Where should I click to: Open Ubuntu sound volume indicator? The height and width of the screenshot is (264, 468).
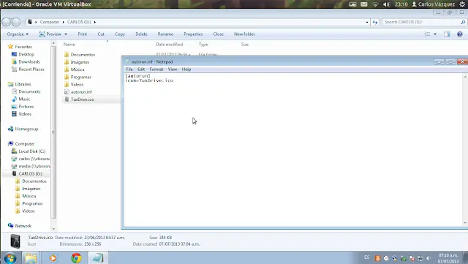coord(387,4)
